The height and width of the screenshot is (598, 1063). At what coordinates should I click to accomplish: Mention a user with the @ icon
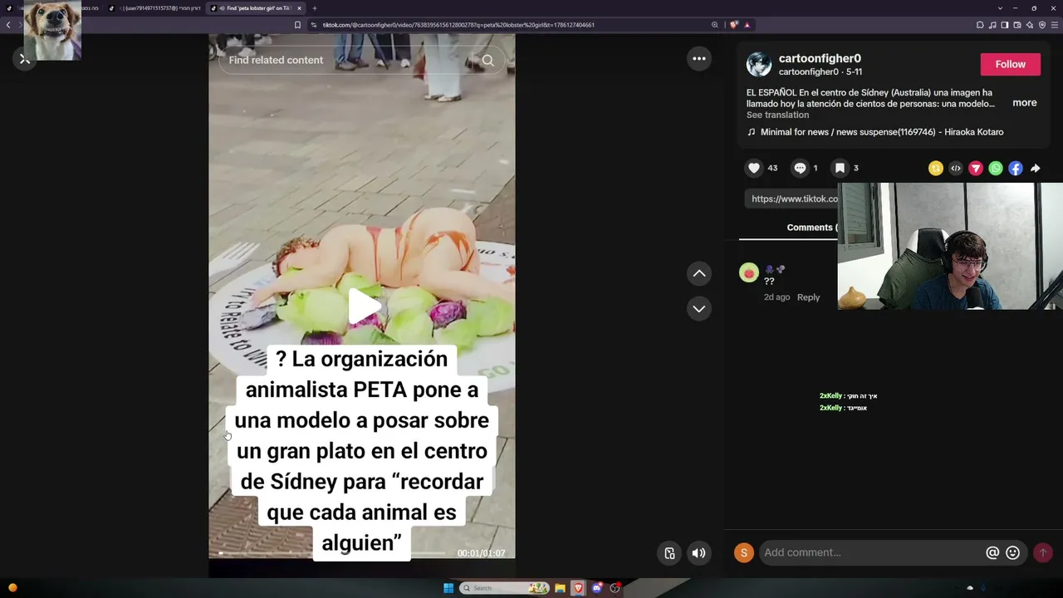coord(992,552)
